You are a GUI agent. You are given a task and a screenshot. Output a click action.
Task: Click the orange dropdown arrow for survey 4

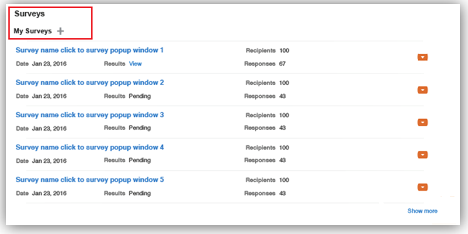click(423, 155)
